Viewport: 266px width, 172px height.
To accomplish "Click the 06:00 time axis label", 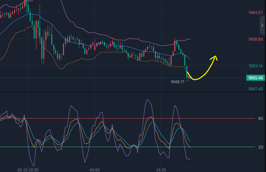I will pos(95,170).
